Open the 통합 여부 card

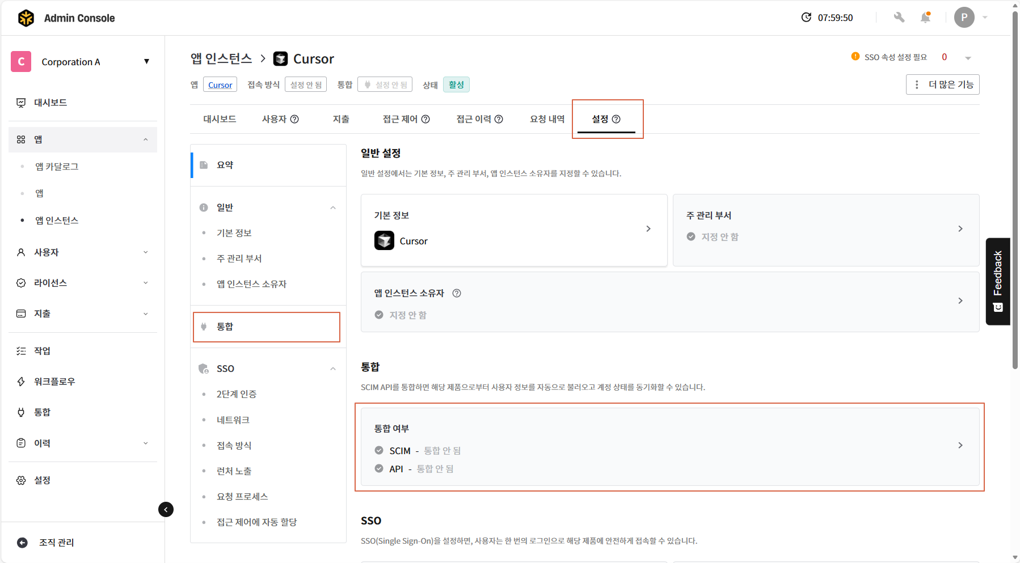click(x=669, y=447)
